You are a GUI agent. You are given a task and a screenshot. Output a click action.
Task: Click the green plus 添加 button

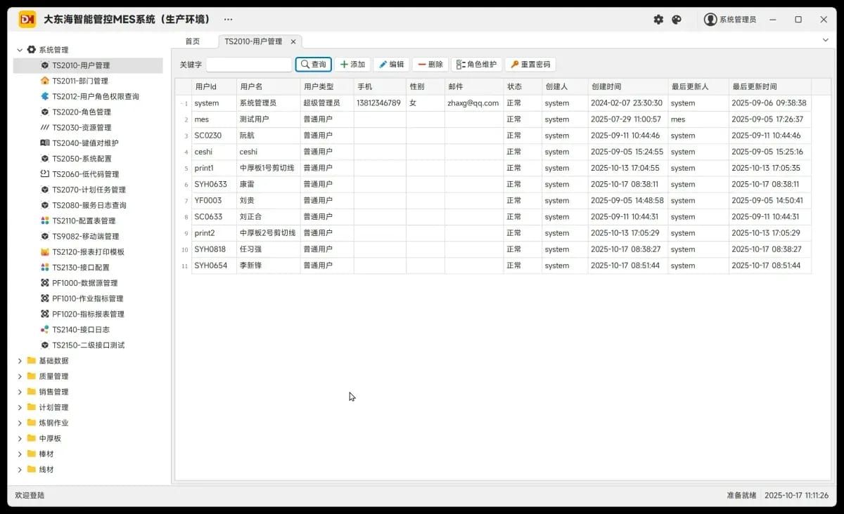pyautogui.click(x=352, y=65)
